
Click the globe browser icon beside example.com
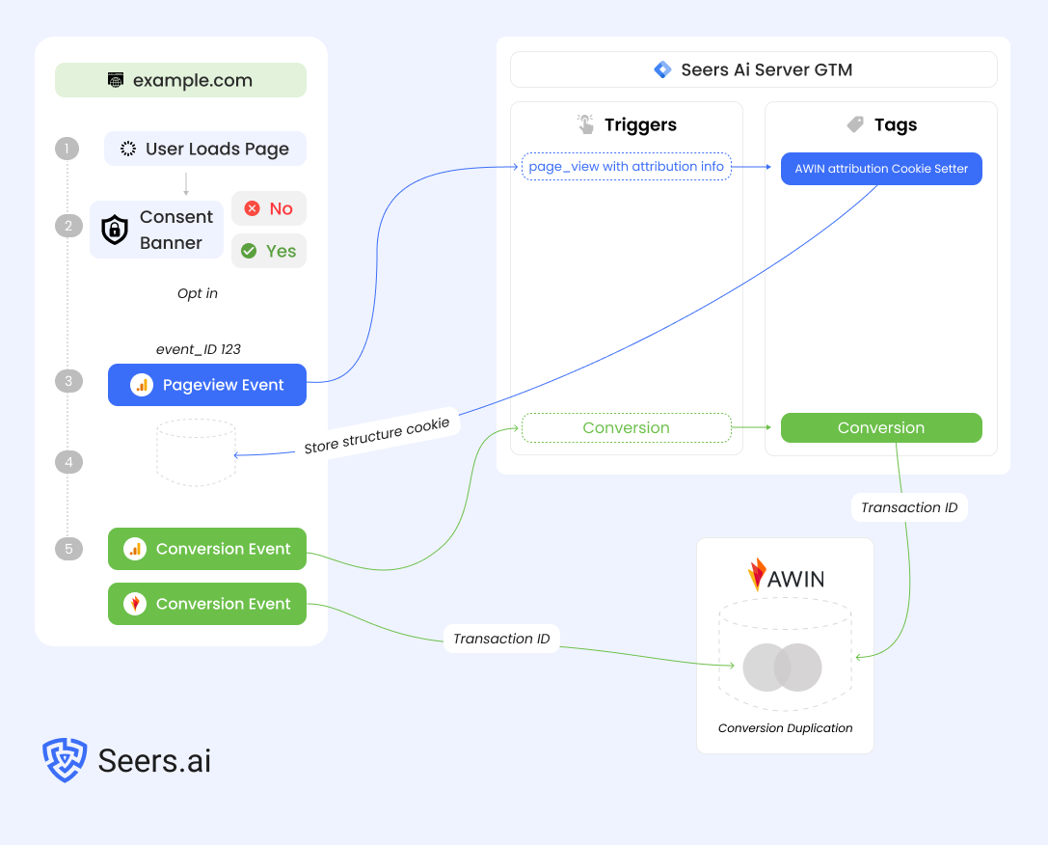[116, 80]
